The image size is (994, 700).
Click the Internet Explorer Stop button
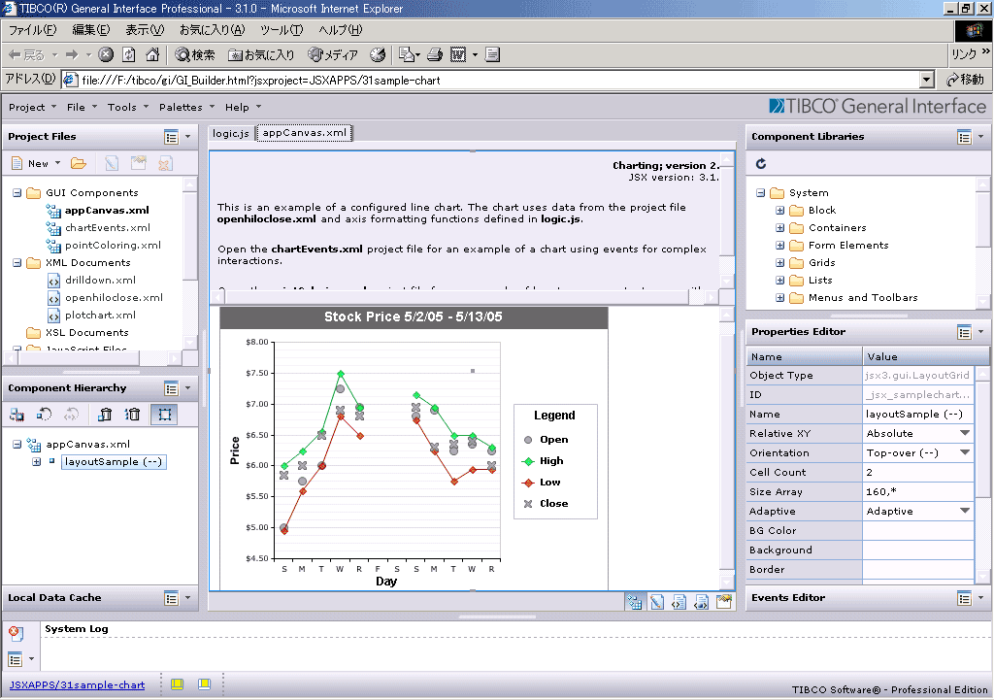(106, 54)
